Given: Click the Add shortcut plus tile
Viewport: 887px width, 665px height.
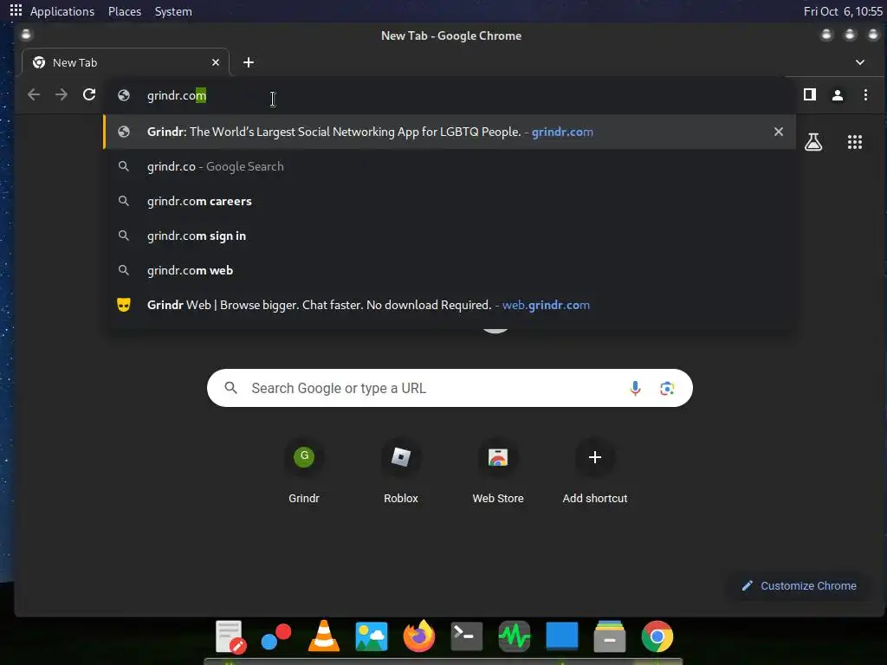Looking at the screenshot, I should coord(594,473).
